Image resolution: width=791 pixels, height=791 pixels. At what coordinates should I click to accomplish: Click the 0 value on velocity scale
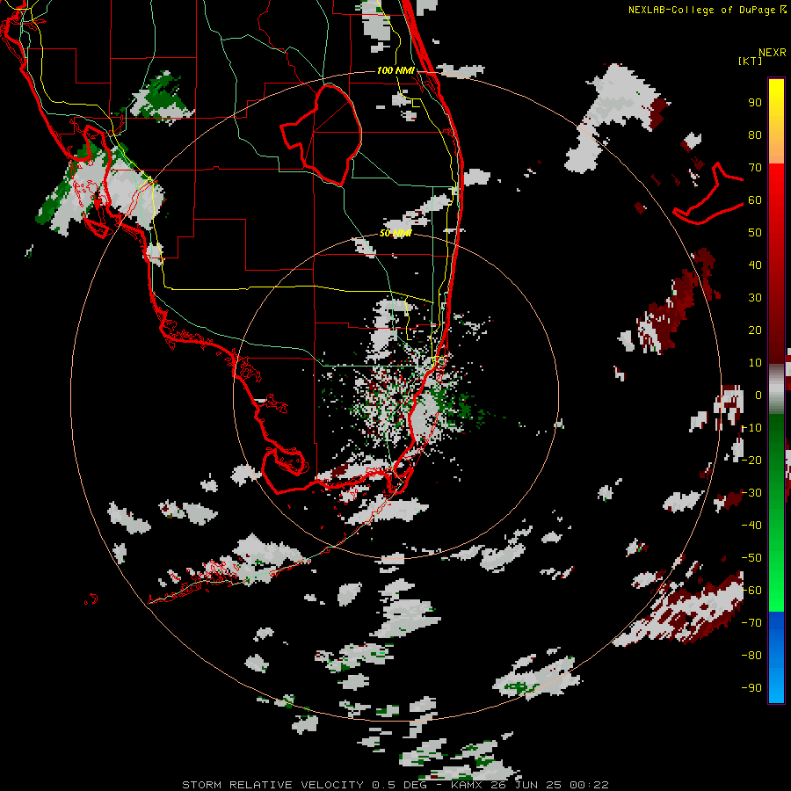(x=758, y=395)
